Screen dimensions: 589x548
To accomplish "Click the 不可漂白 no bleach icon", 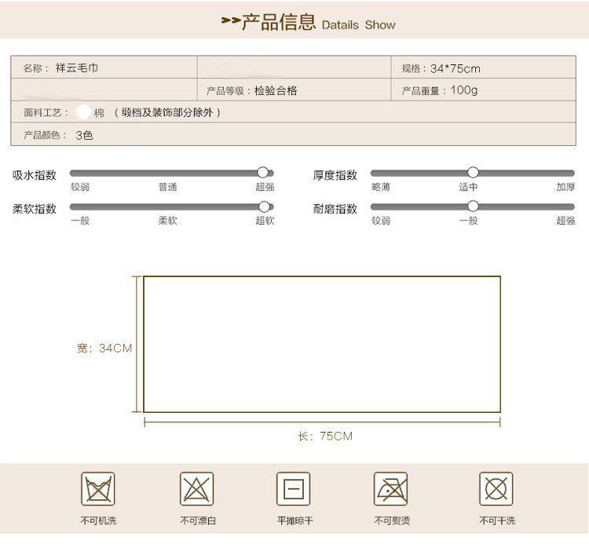I will pos(196,488).
